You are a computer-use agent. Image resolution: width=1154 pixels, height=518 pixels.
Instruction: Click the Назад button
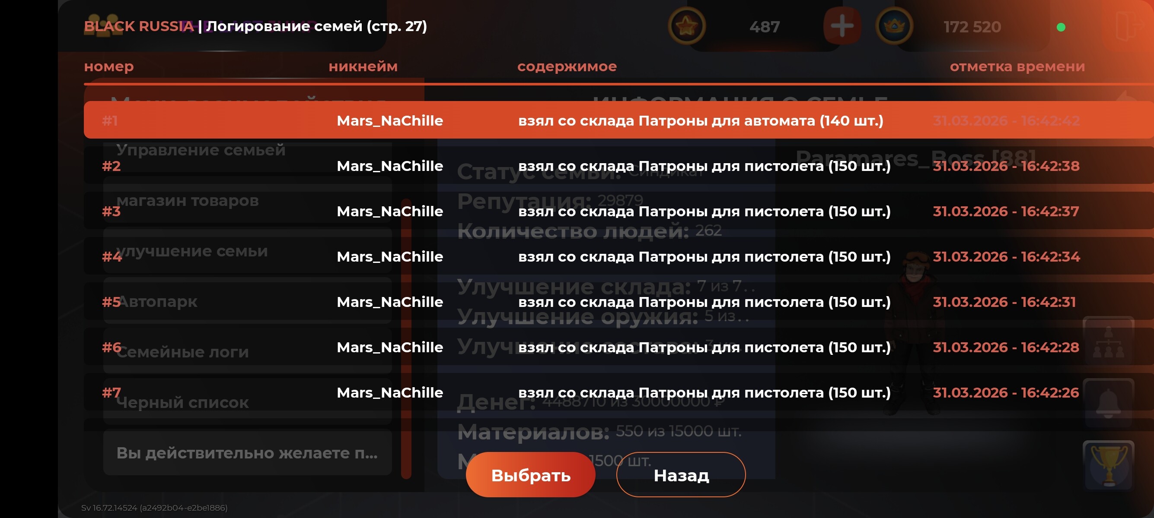[681, 474]
